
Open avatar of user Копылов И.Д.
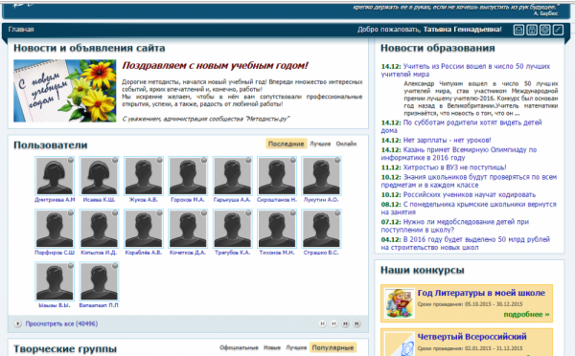click(x=99, y=229)
